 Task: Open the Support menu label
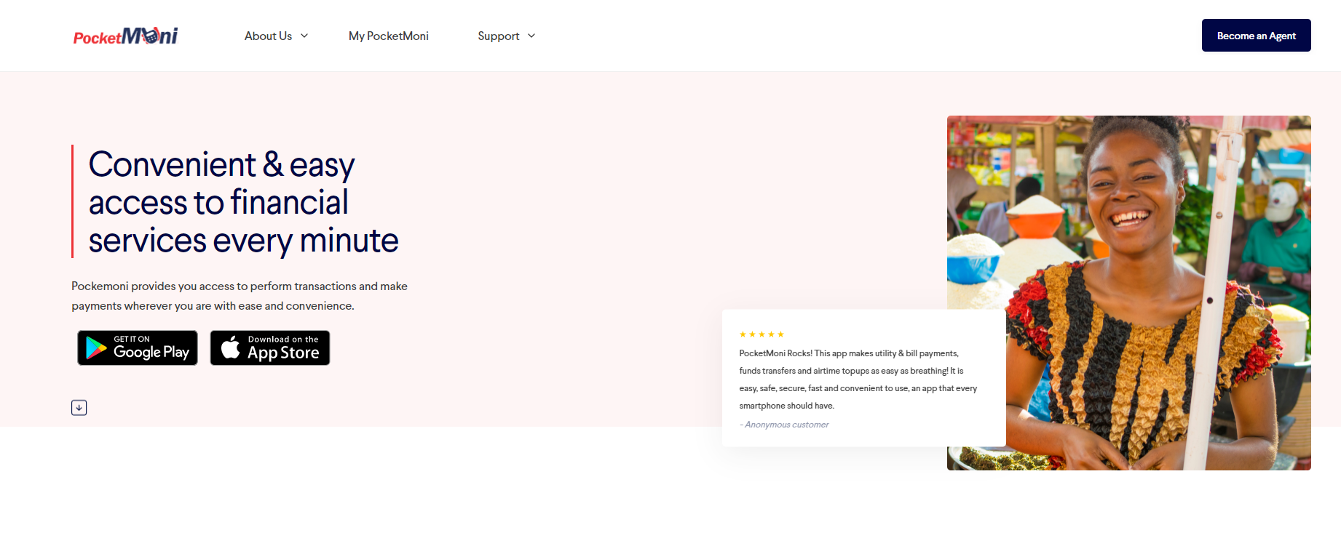point(499,36)
